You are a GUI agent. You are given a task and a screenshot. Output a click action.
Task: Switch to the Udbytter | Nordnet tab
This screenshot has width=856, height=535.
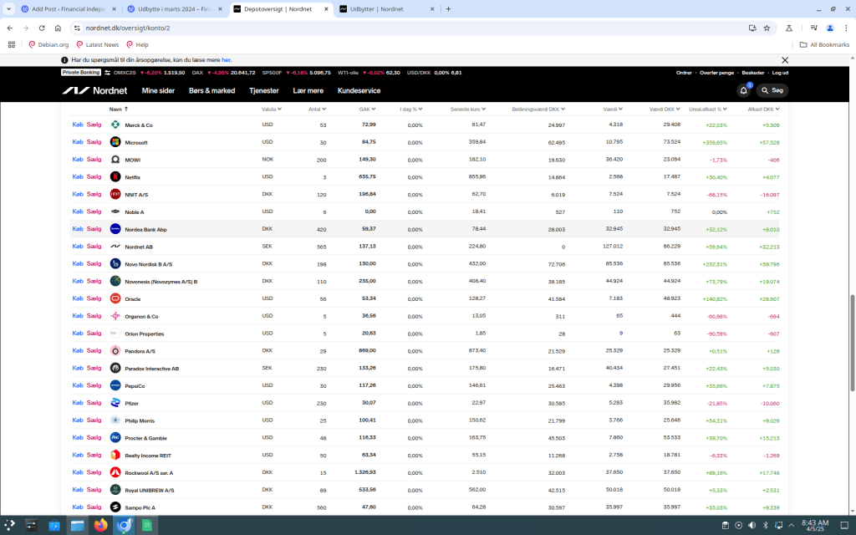tap(383, 8)
